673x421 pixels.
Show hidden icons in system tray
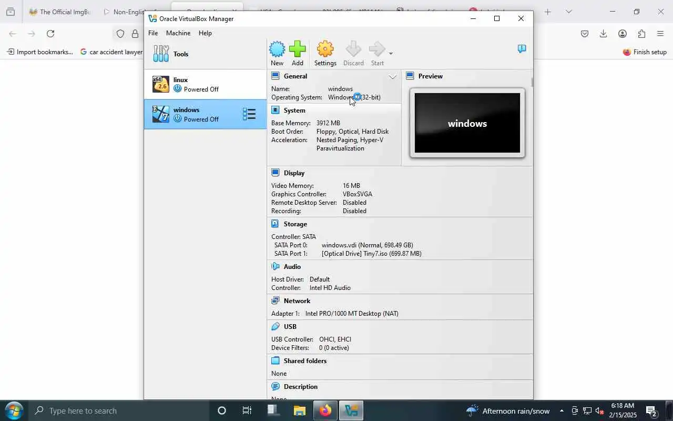[562, 410]
